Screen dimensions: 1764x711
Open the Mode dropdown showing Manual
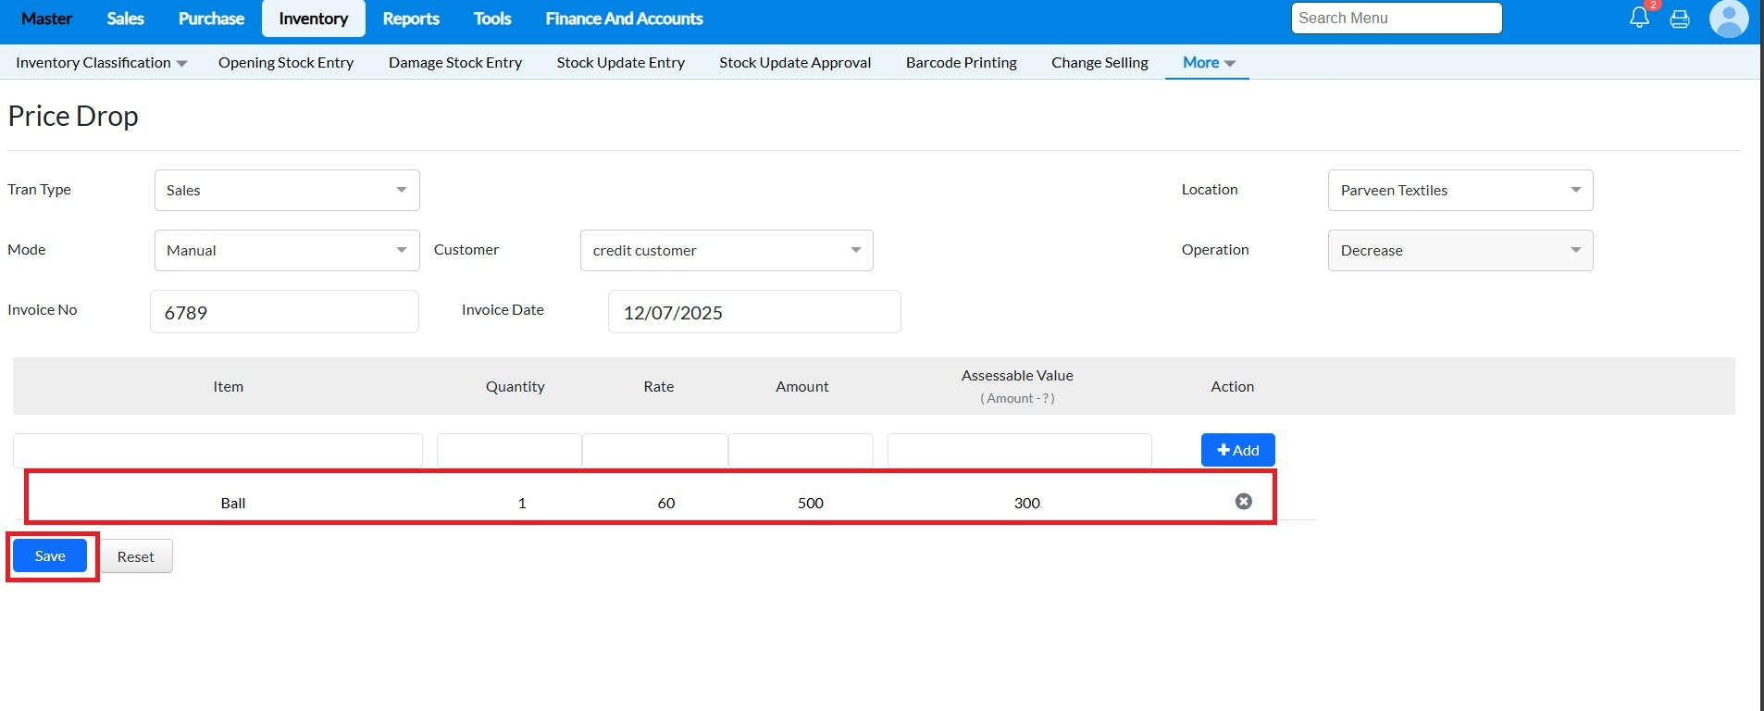pyautogui.click(x=287, y=250)
